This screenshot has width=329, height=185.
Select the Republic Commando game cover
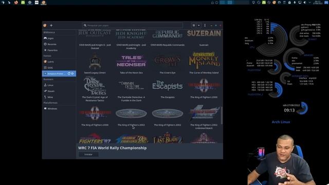tap(168, 34)
